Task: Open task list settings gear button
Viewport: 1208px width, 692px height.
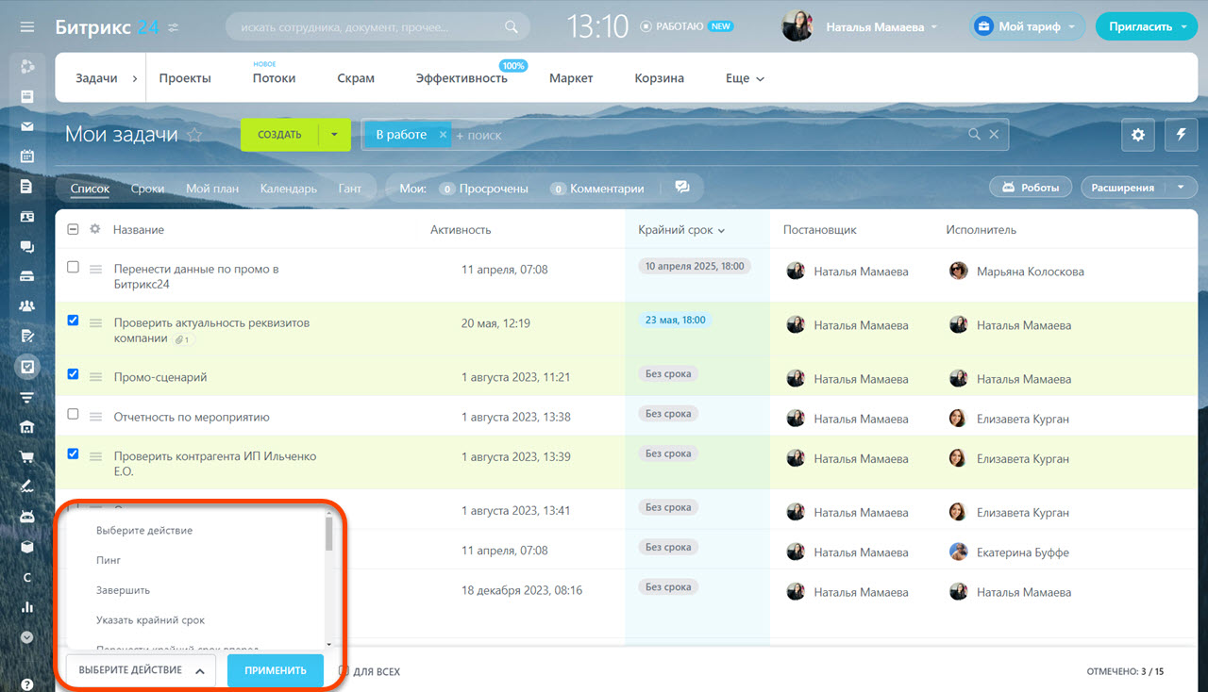Action: (x=1137, y=135)
